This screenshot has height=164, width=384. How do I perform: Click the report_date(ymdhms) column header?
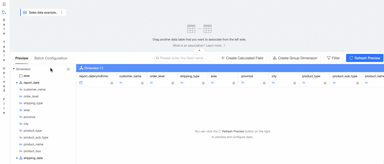click(94, 76)
